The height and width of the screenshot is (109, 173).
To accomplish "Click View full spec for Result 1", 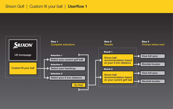I will [x=153, y=56].
